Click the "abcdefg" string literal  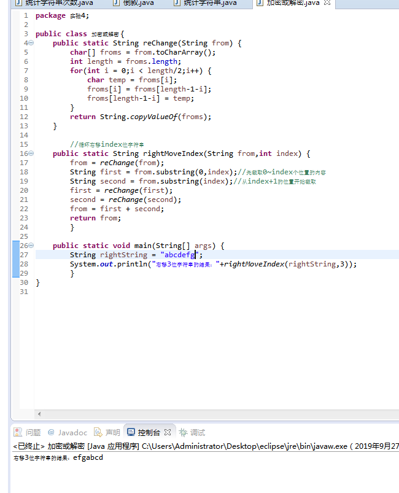pos(179,255)
